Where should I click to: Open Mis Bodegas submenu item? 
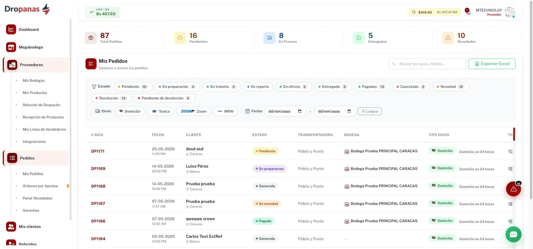tap(34, 81)
